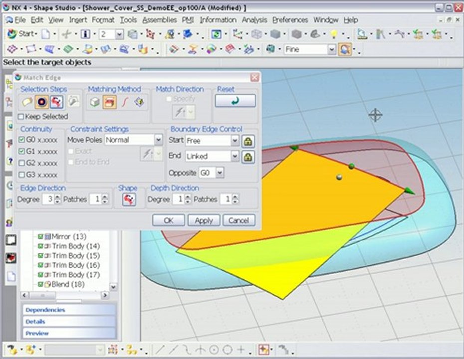Viewport: 464px width, 359px height.
Task: Click the navigator horizontal scrollbar
Action: tap(64, 295)
